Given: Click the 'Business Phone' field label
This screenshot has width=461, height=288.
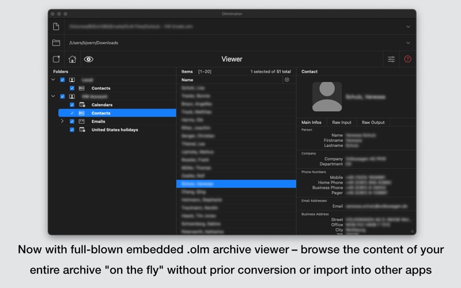Looking at the screenshot, I should 327,188.
